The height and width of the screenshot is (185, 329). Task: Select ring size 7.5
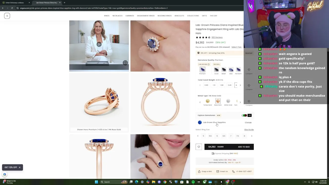point(237,136)
